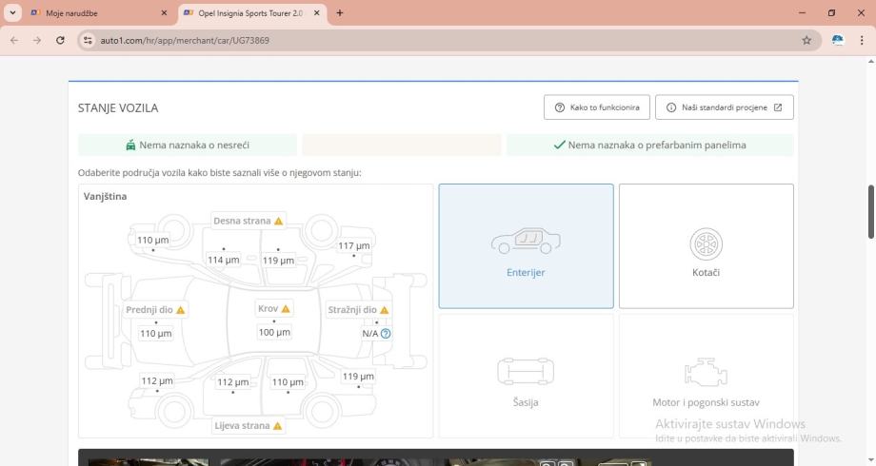Click the checkmark icon beside prefarbanim panelima

tap(559, 146)
